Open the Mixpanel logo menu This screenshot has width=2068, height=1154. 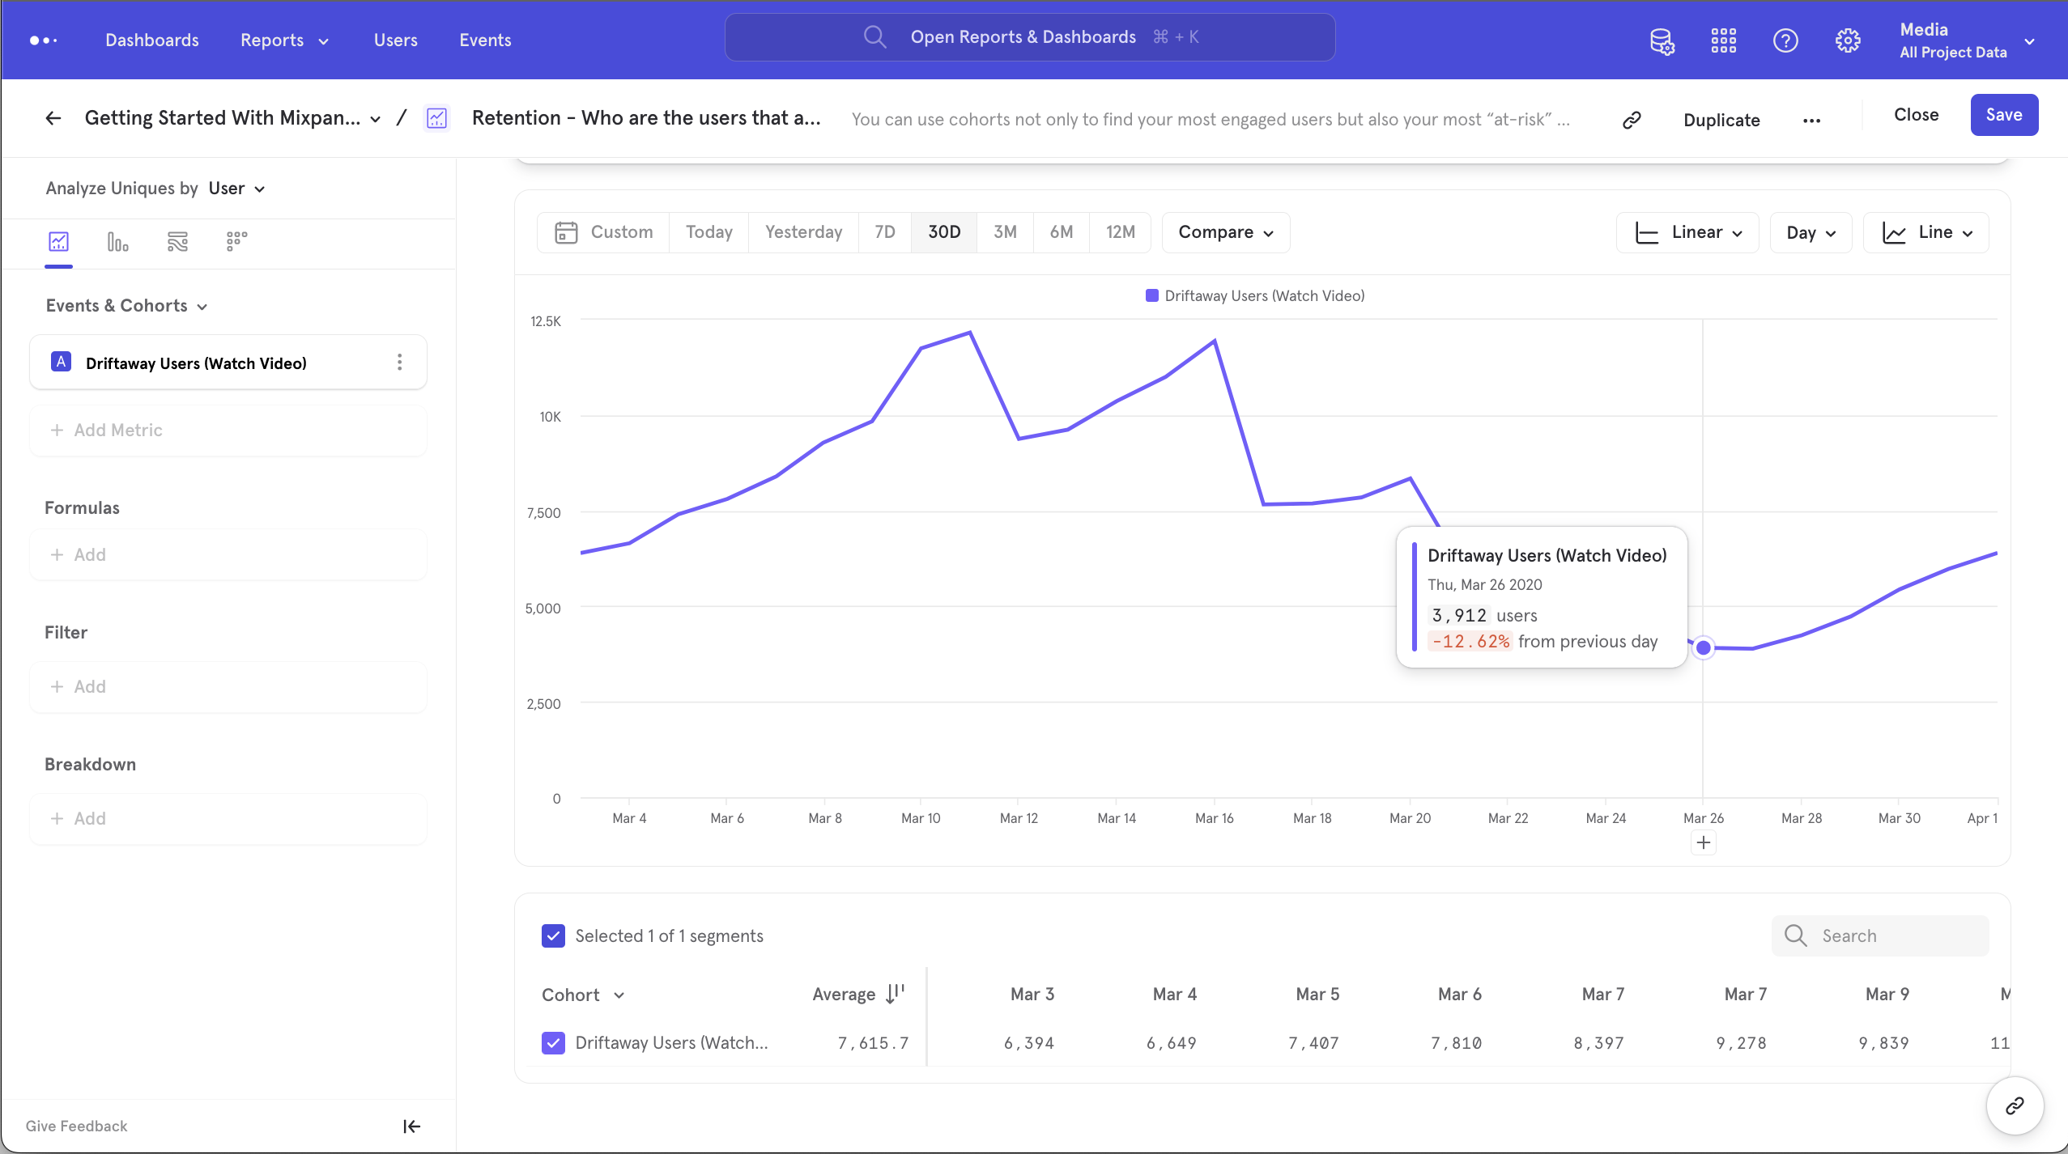point(43,40)
